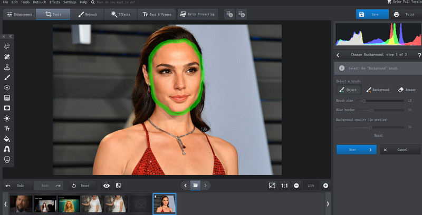Viewport: 422px width, 215px height.
Task: Select the Object brush
Action: (349, 90)
